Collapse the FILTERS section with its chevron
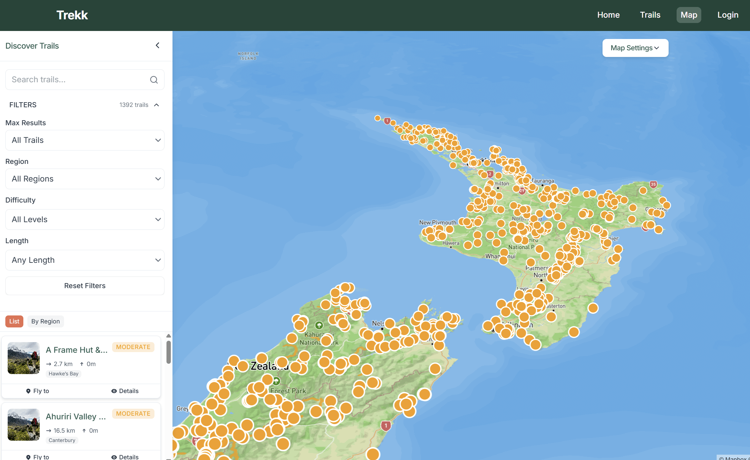 pos(156,105)
